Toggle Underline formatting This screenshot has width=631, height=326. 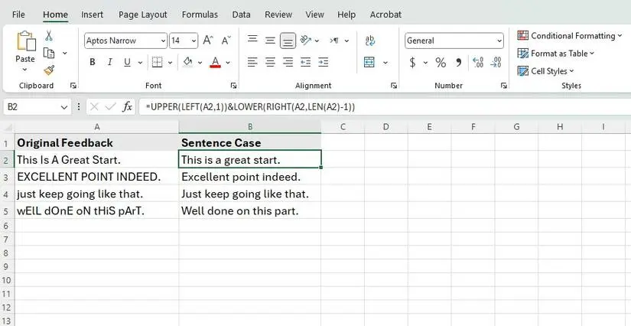(x=127, y=63)
